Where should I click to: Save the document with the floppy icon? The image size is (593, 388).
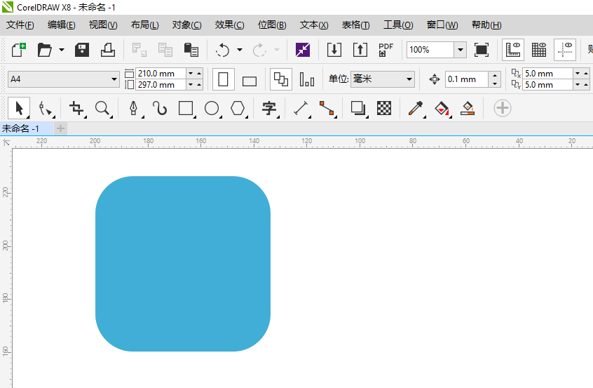(x=82, y=50)
